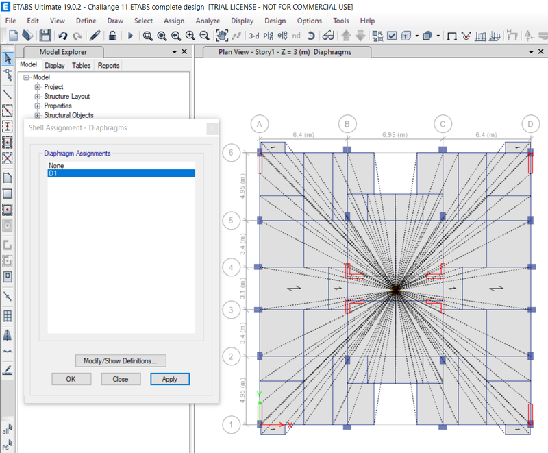Image resolution: width=548 pixels, height=453 pixels.
Task: Toggle the model lock icon
Action: click(x=112, y=35)
